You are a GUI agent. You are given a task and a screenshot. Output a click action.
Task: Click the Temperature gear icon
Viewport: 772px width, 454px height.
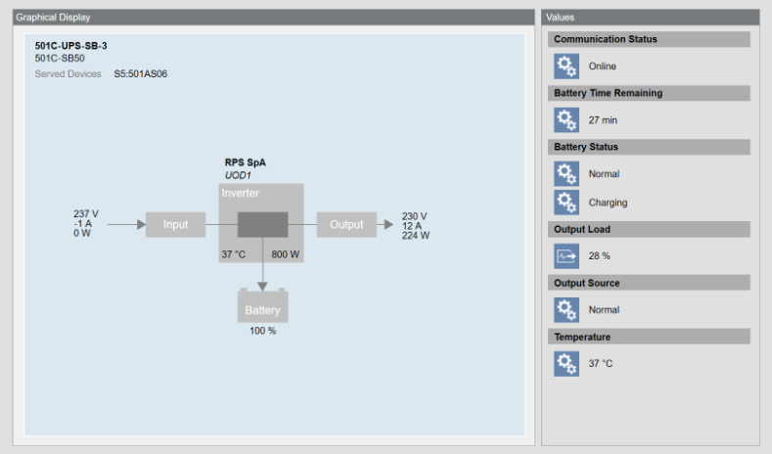click(x=567, y=364)
